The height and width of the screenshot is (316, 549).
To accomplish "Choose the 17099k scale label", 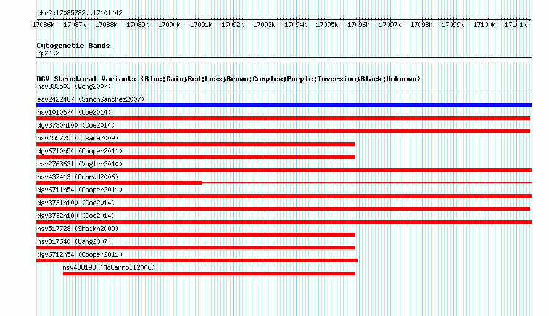I will (x=453, y=25).
